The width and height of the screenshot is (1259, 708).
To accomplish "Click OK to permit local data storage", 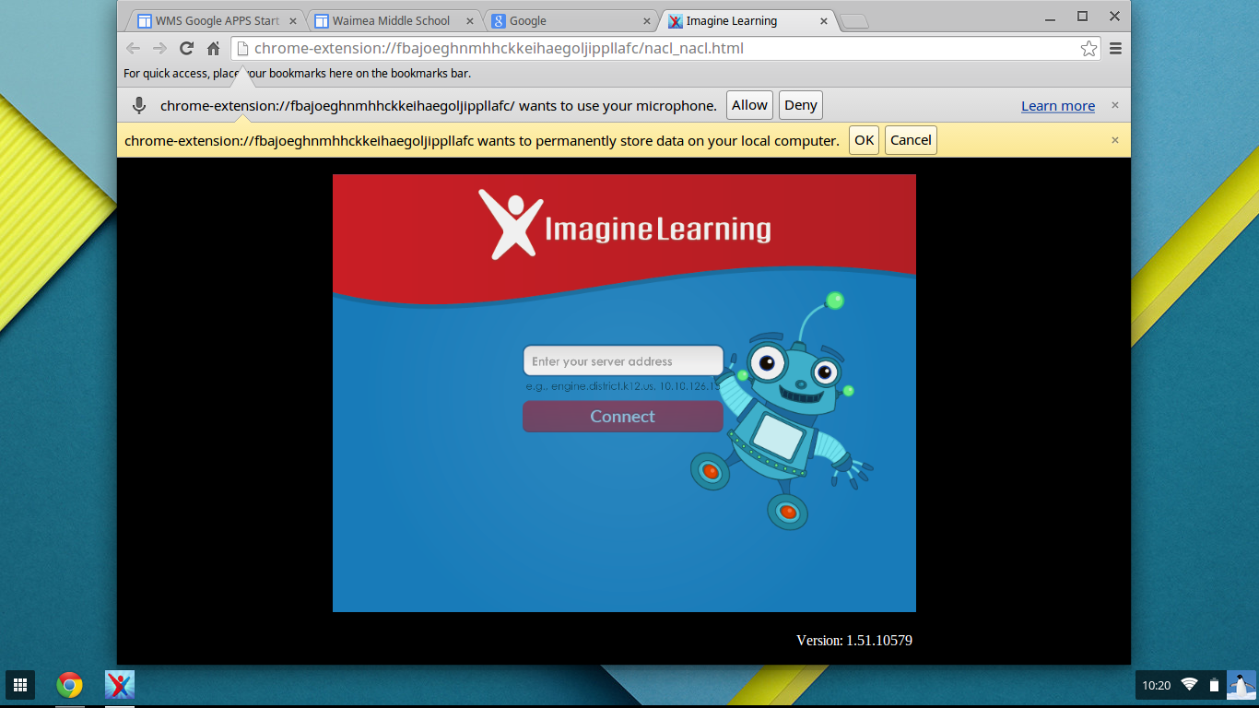I will coord(864,140).
